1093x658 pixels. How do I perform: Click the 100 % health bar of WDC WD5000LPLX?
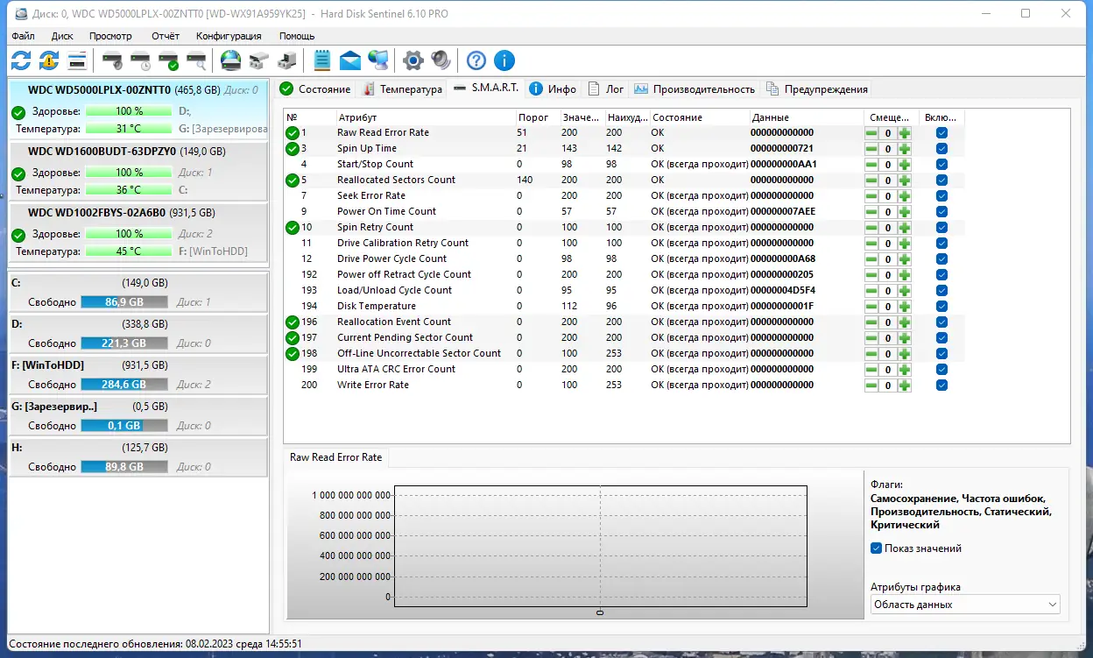click(x=129, y=111)
